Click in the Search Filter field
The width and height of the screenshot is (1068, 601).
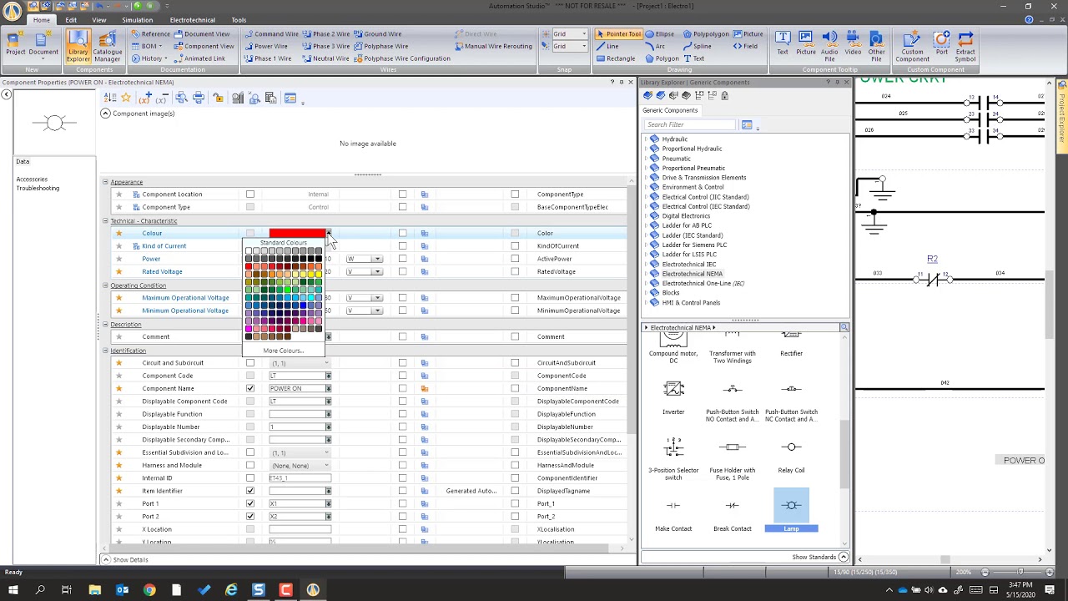690,124
